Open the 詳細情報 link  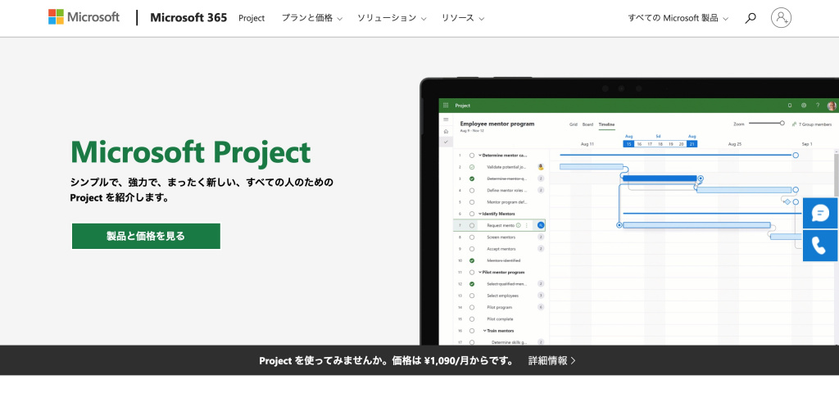click(x=551, y=360)
